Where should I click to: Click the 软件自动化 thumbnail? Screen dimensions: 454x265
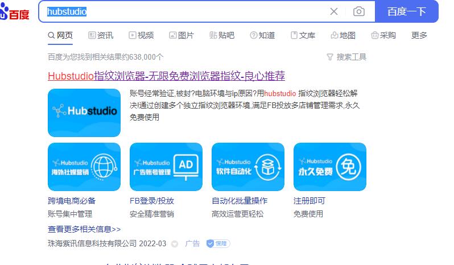(248, 167)
